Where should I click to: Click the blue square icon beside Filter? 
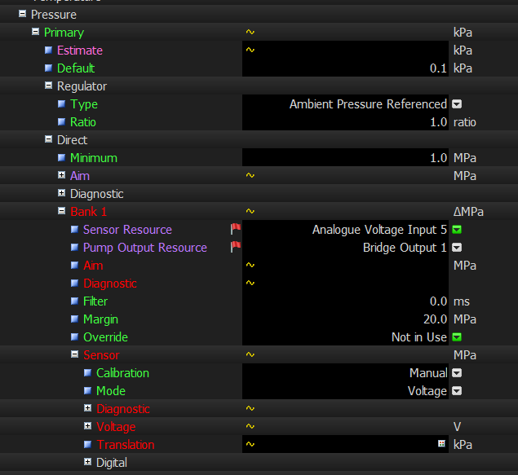pyautogui.click(x=75, y=301)
